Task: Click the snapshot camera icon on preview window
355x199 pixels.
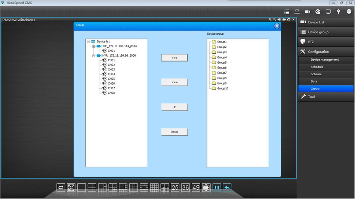Action: coord(288,19)
